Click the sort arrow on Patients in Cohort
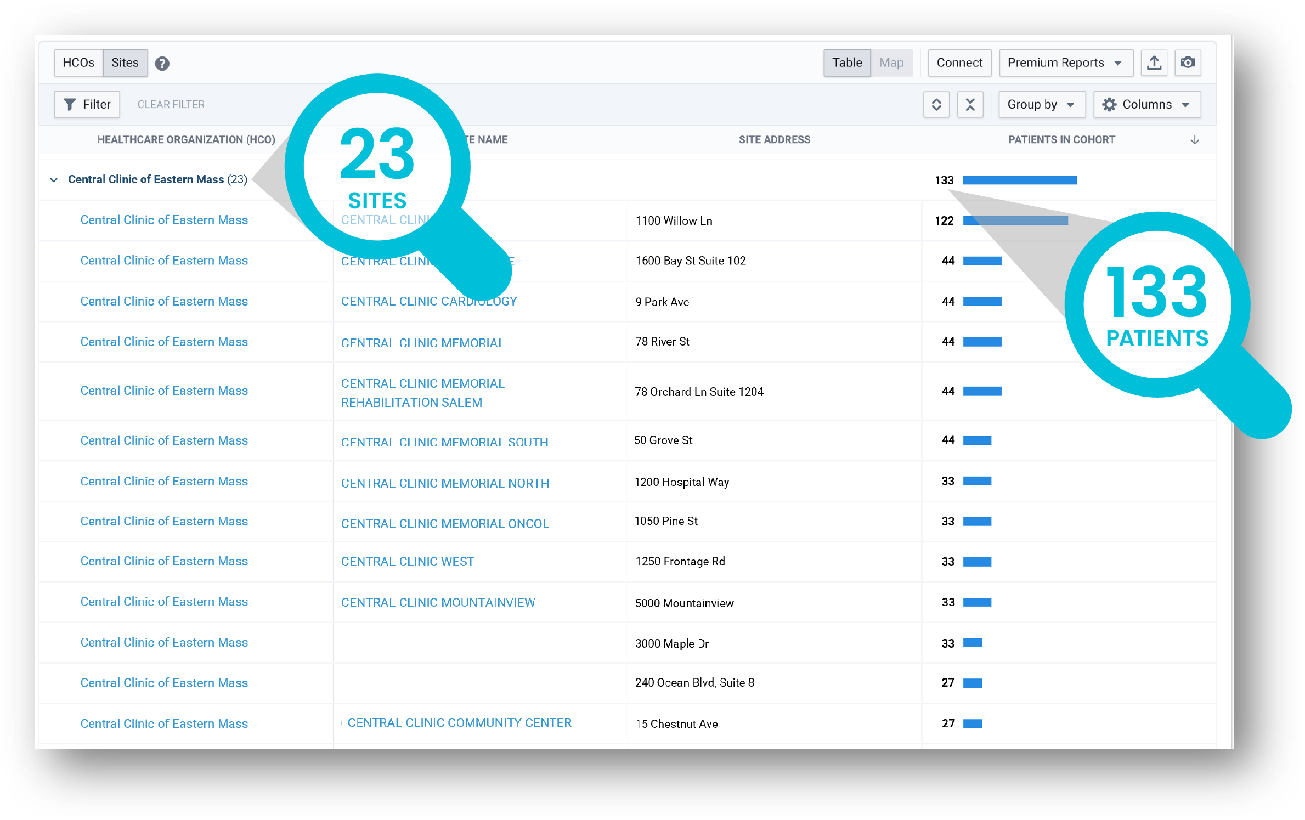1305x820 pixels. (1194, 140)
